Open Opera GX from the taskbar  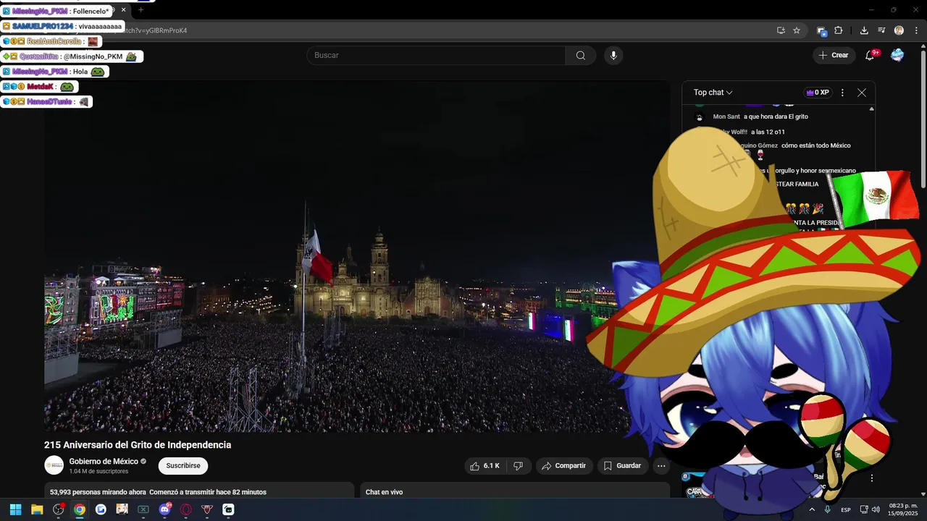tap(186, 509)
